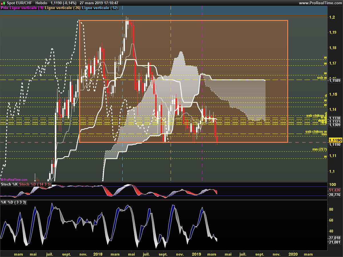Screen dimensions: 343x257
Task: Select the Prix indicator label
Action: click(x=4, y=8)
